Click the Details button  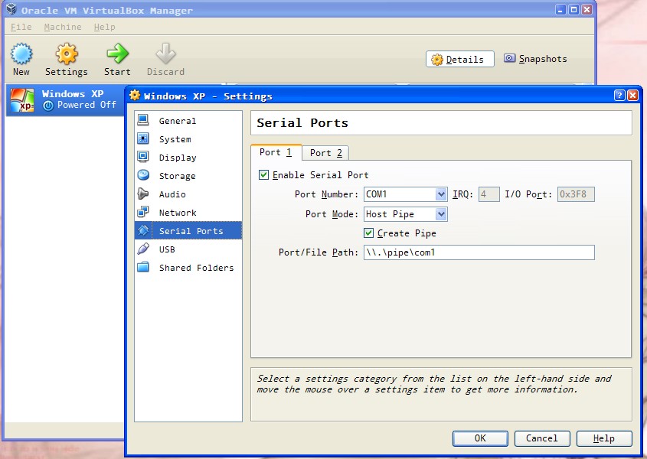(459, 59)
